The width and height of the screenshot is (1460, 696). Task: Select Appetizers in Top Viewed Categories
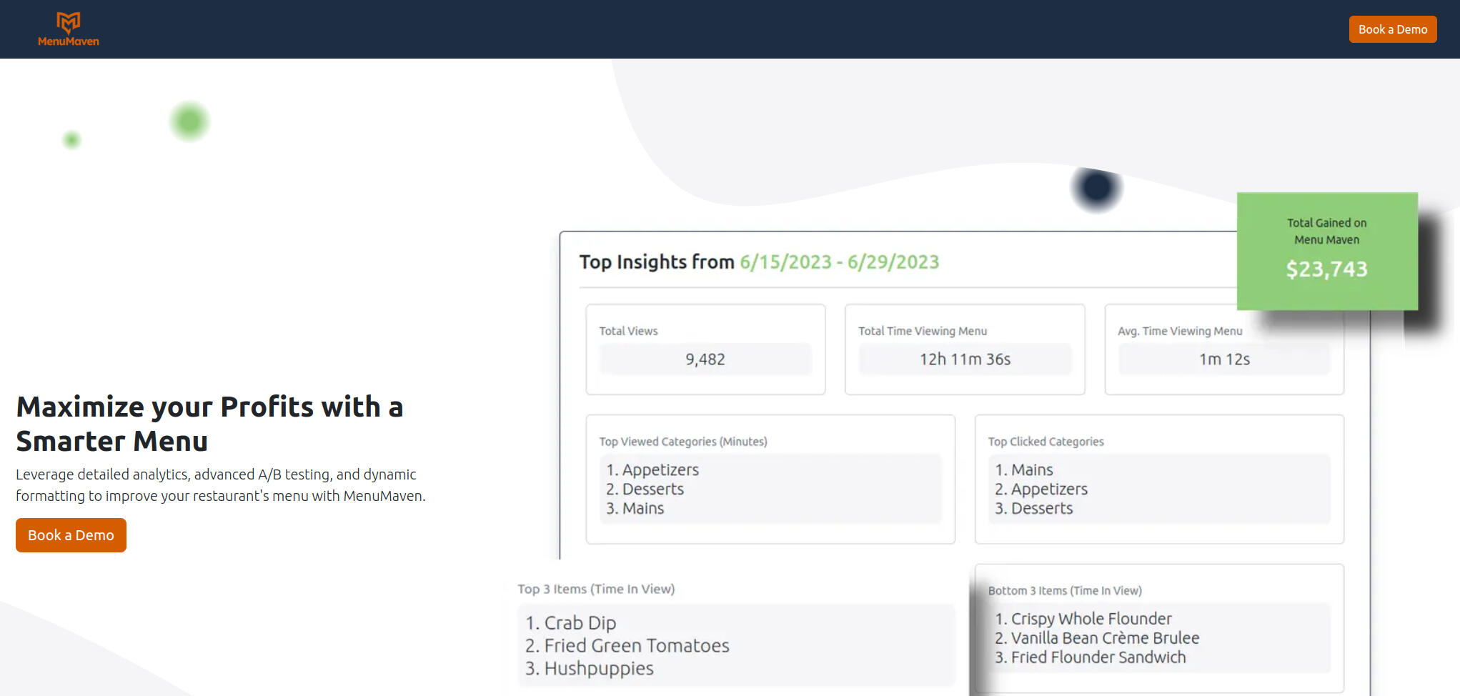[x=660, y=470]
